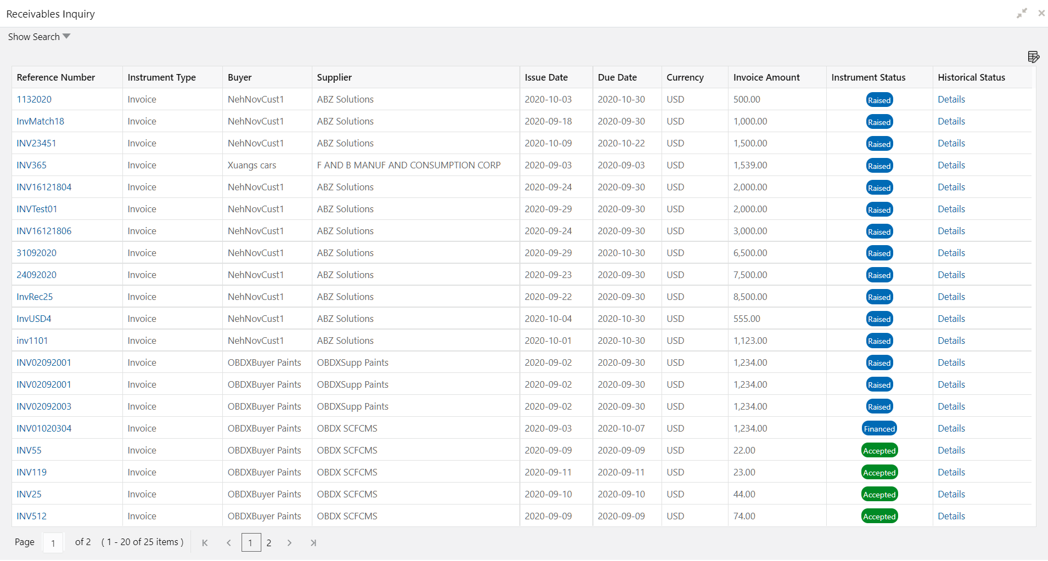This screenshot has height=561, width=1048.
Task: Click supplier F AND B MANUF AND CONSUMPTION CORP
Action: point(408,165)
